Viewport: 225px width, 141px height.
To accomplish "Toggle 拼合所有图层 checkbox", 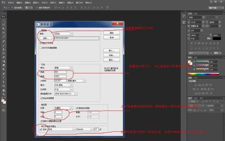I will click(x=42, y=98).
